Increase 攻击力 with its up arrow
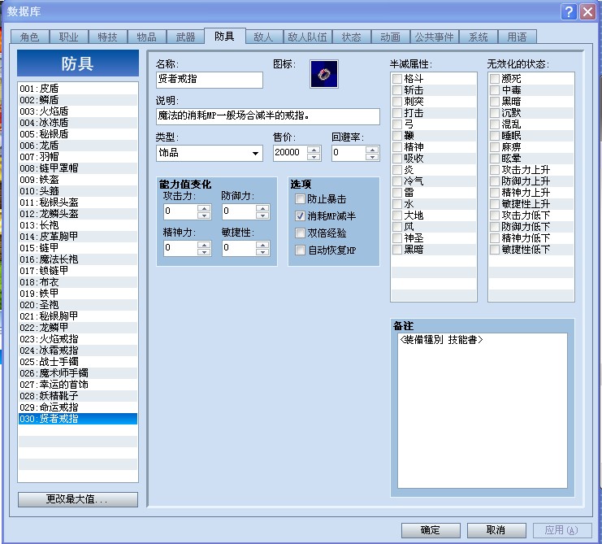This screenshot has width=602, height=544. point(204,208)
